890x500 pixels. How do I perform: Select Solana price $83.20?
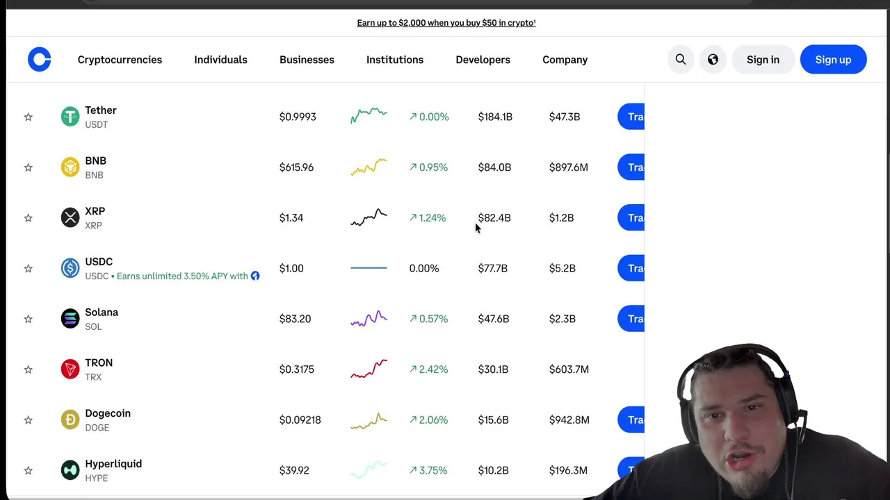coord(295,319)
